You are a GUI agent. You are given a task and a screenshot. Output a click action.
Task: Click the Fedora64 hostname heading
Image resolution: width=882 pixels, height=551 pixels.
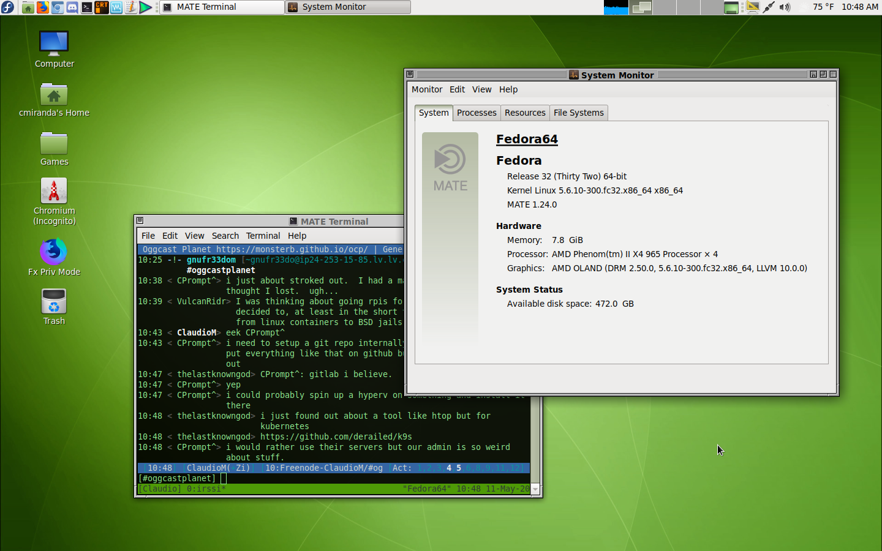click(x=527, y=139)
